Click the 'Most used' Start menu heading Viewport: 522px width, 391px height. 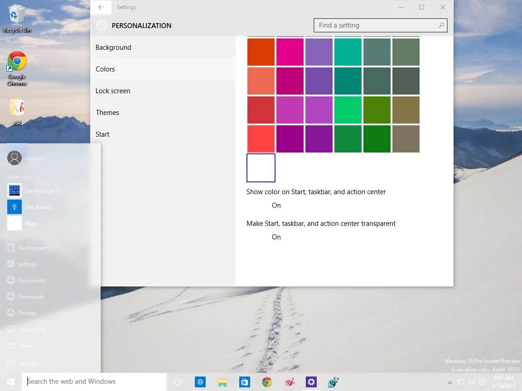click(19, 177)
